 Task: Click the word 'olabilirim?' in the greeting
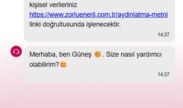44,65
